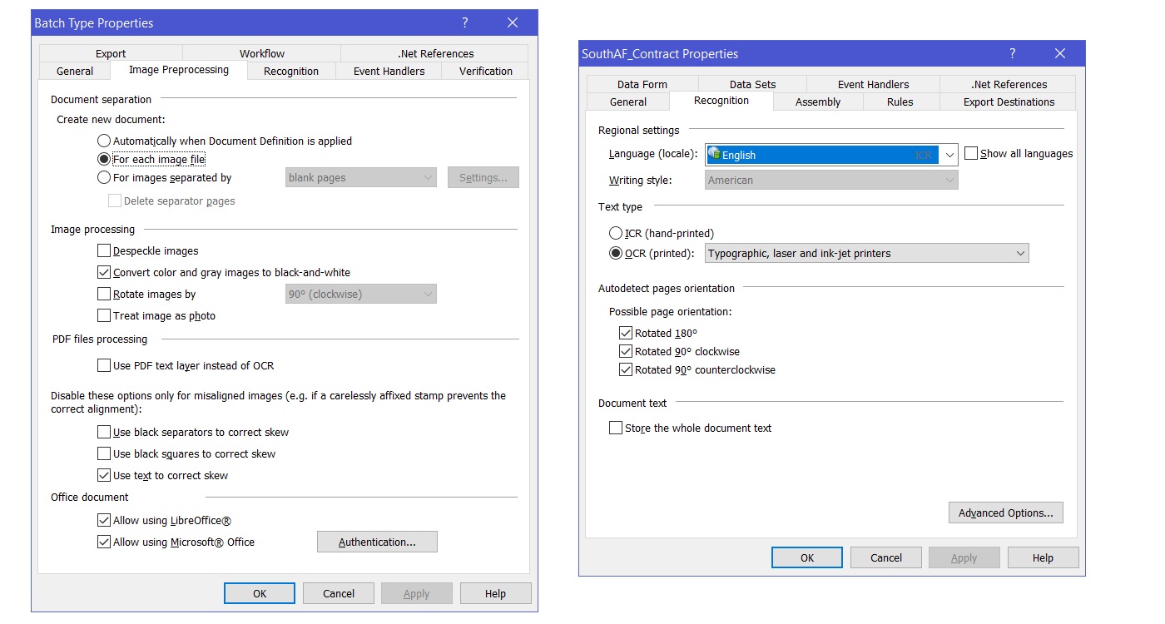Open the help icon on SouthAF_Contract Properties
The image size is (1165, 624).
coord(1013,53)
